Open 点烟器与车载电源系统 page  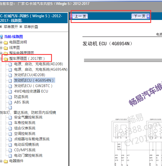(32, 139)
